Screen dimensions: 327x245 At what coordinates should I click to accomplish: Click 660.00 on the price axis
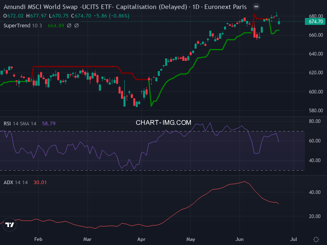tap(316, 35)
